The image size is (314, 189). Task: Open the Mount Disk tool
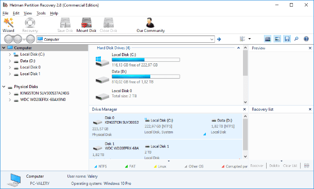click(86, 25)
